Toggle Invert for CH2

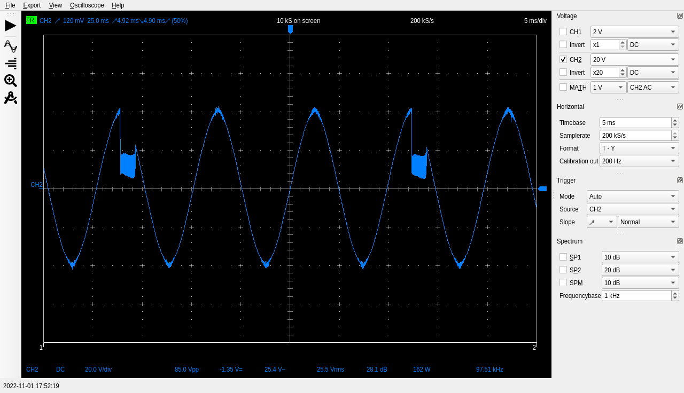click(563, 72)
